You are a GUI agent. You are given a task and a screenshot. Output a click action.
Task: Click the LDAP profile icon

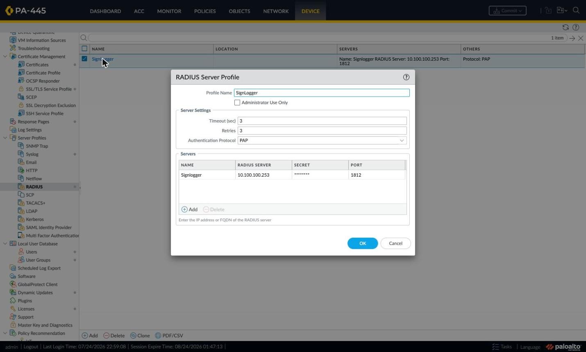(x=21, y=211)
